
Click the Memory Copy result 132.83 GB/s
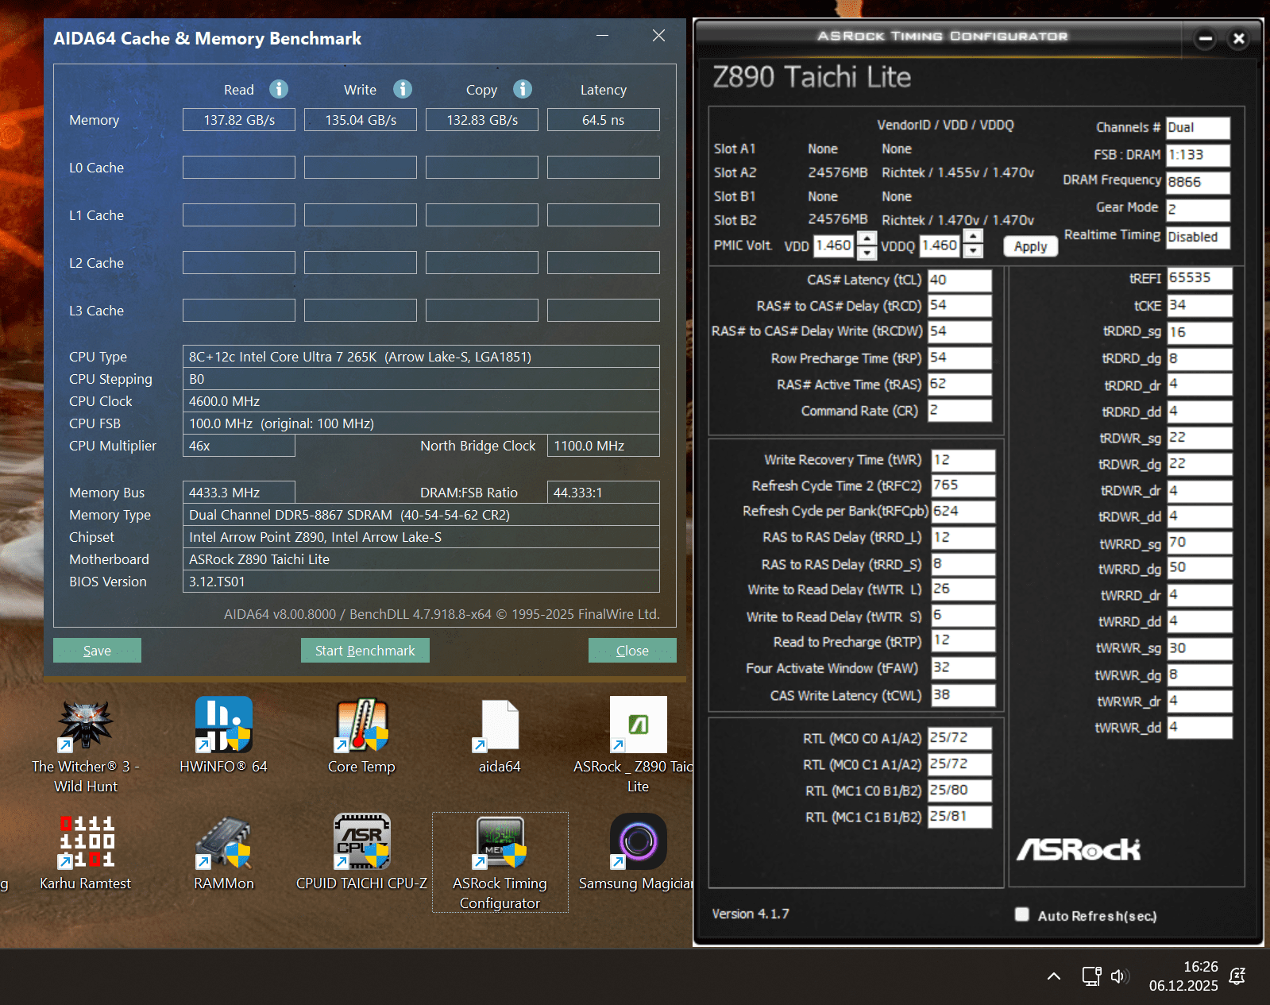click(482, 120)
